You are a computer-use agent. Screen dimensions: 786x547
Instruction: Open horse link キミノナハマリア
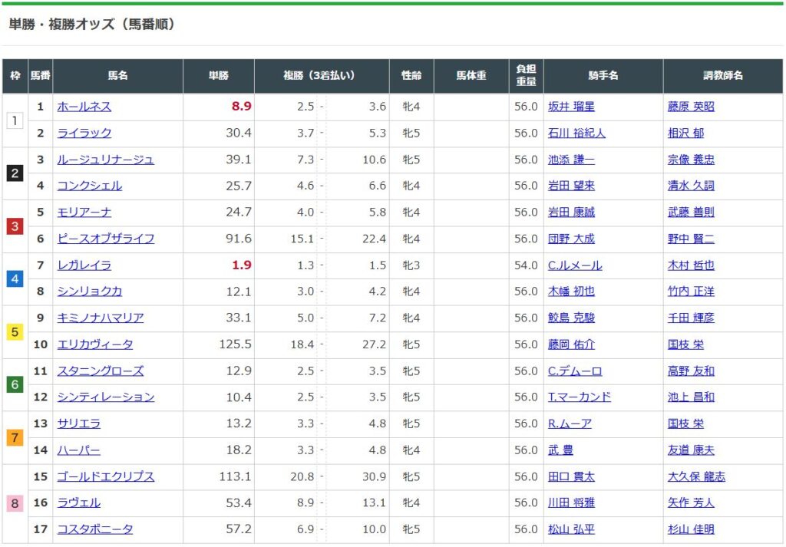coord(101,318)
